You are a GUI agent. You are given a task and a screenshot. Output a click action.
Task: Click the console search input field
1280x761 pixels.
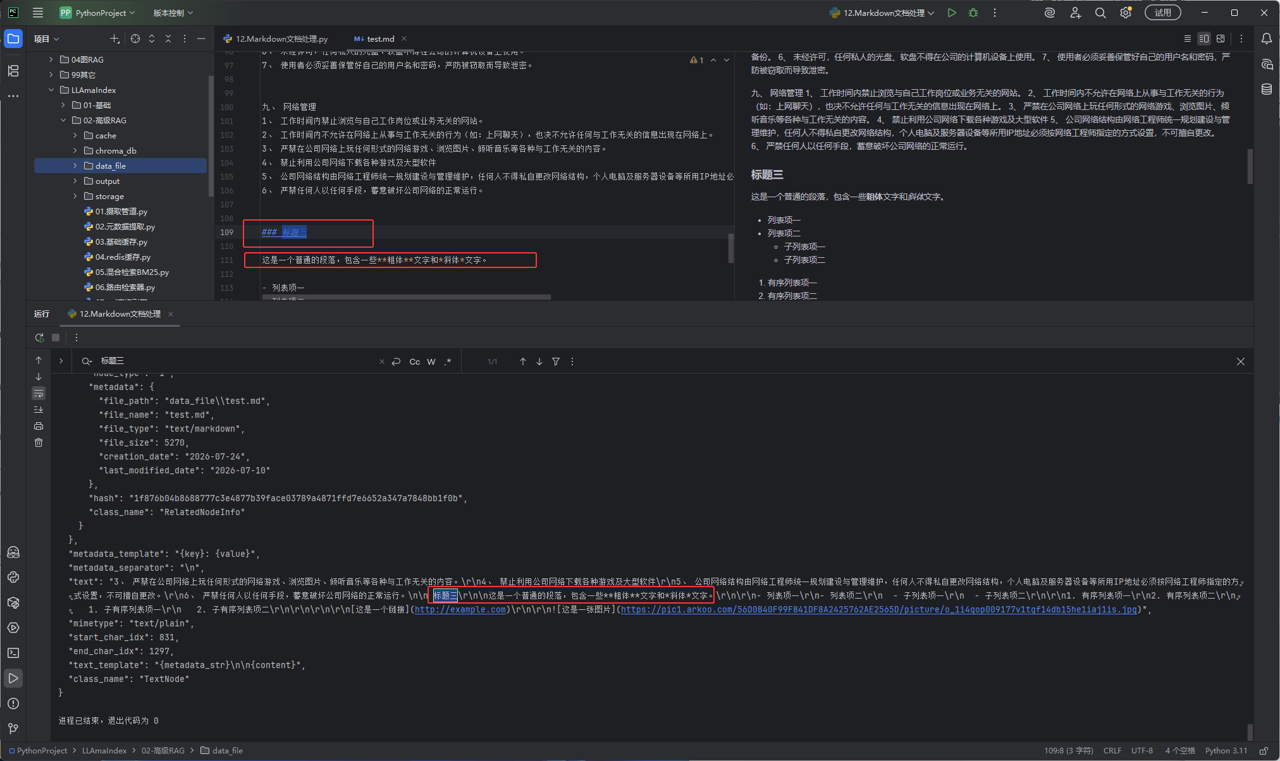pos(237,362)
